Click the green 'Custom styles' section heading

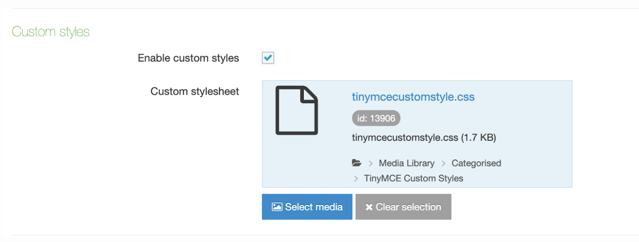tap(51, 32)
